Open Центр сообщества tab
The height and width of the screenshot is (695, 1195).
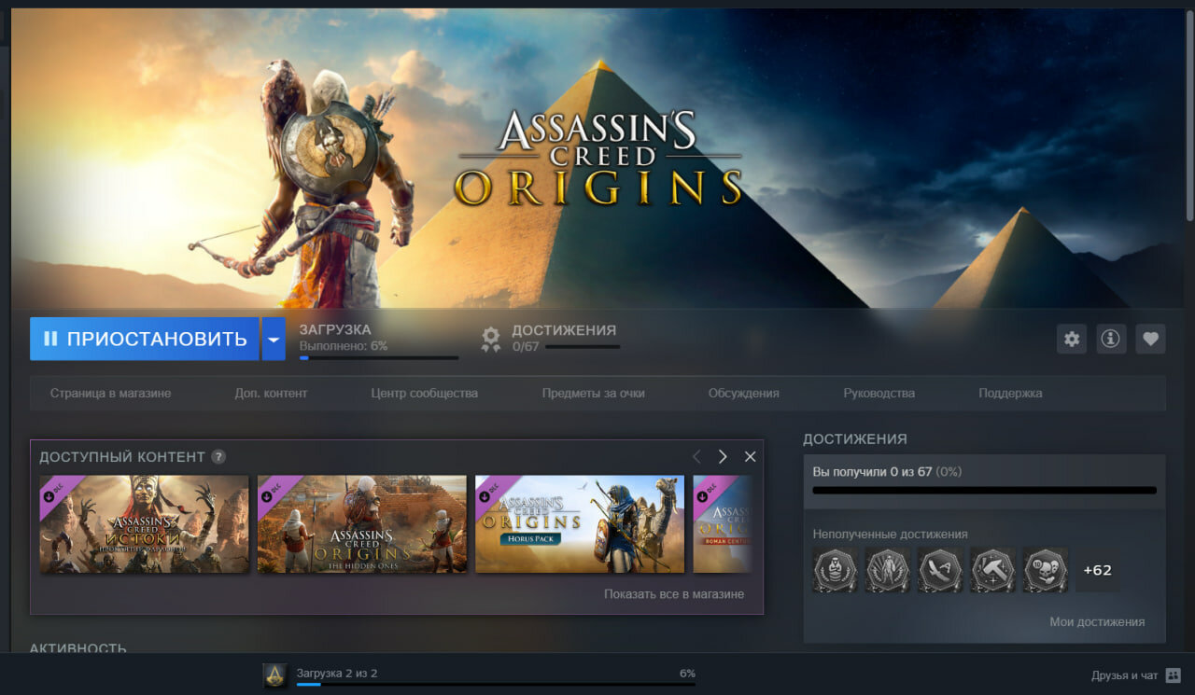(424, 394)
